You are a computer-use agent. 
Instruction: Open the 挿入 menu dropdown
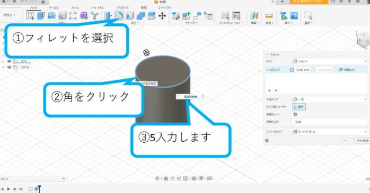[288, 23]
